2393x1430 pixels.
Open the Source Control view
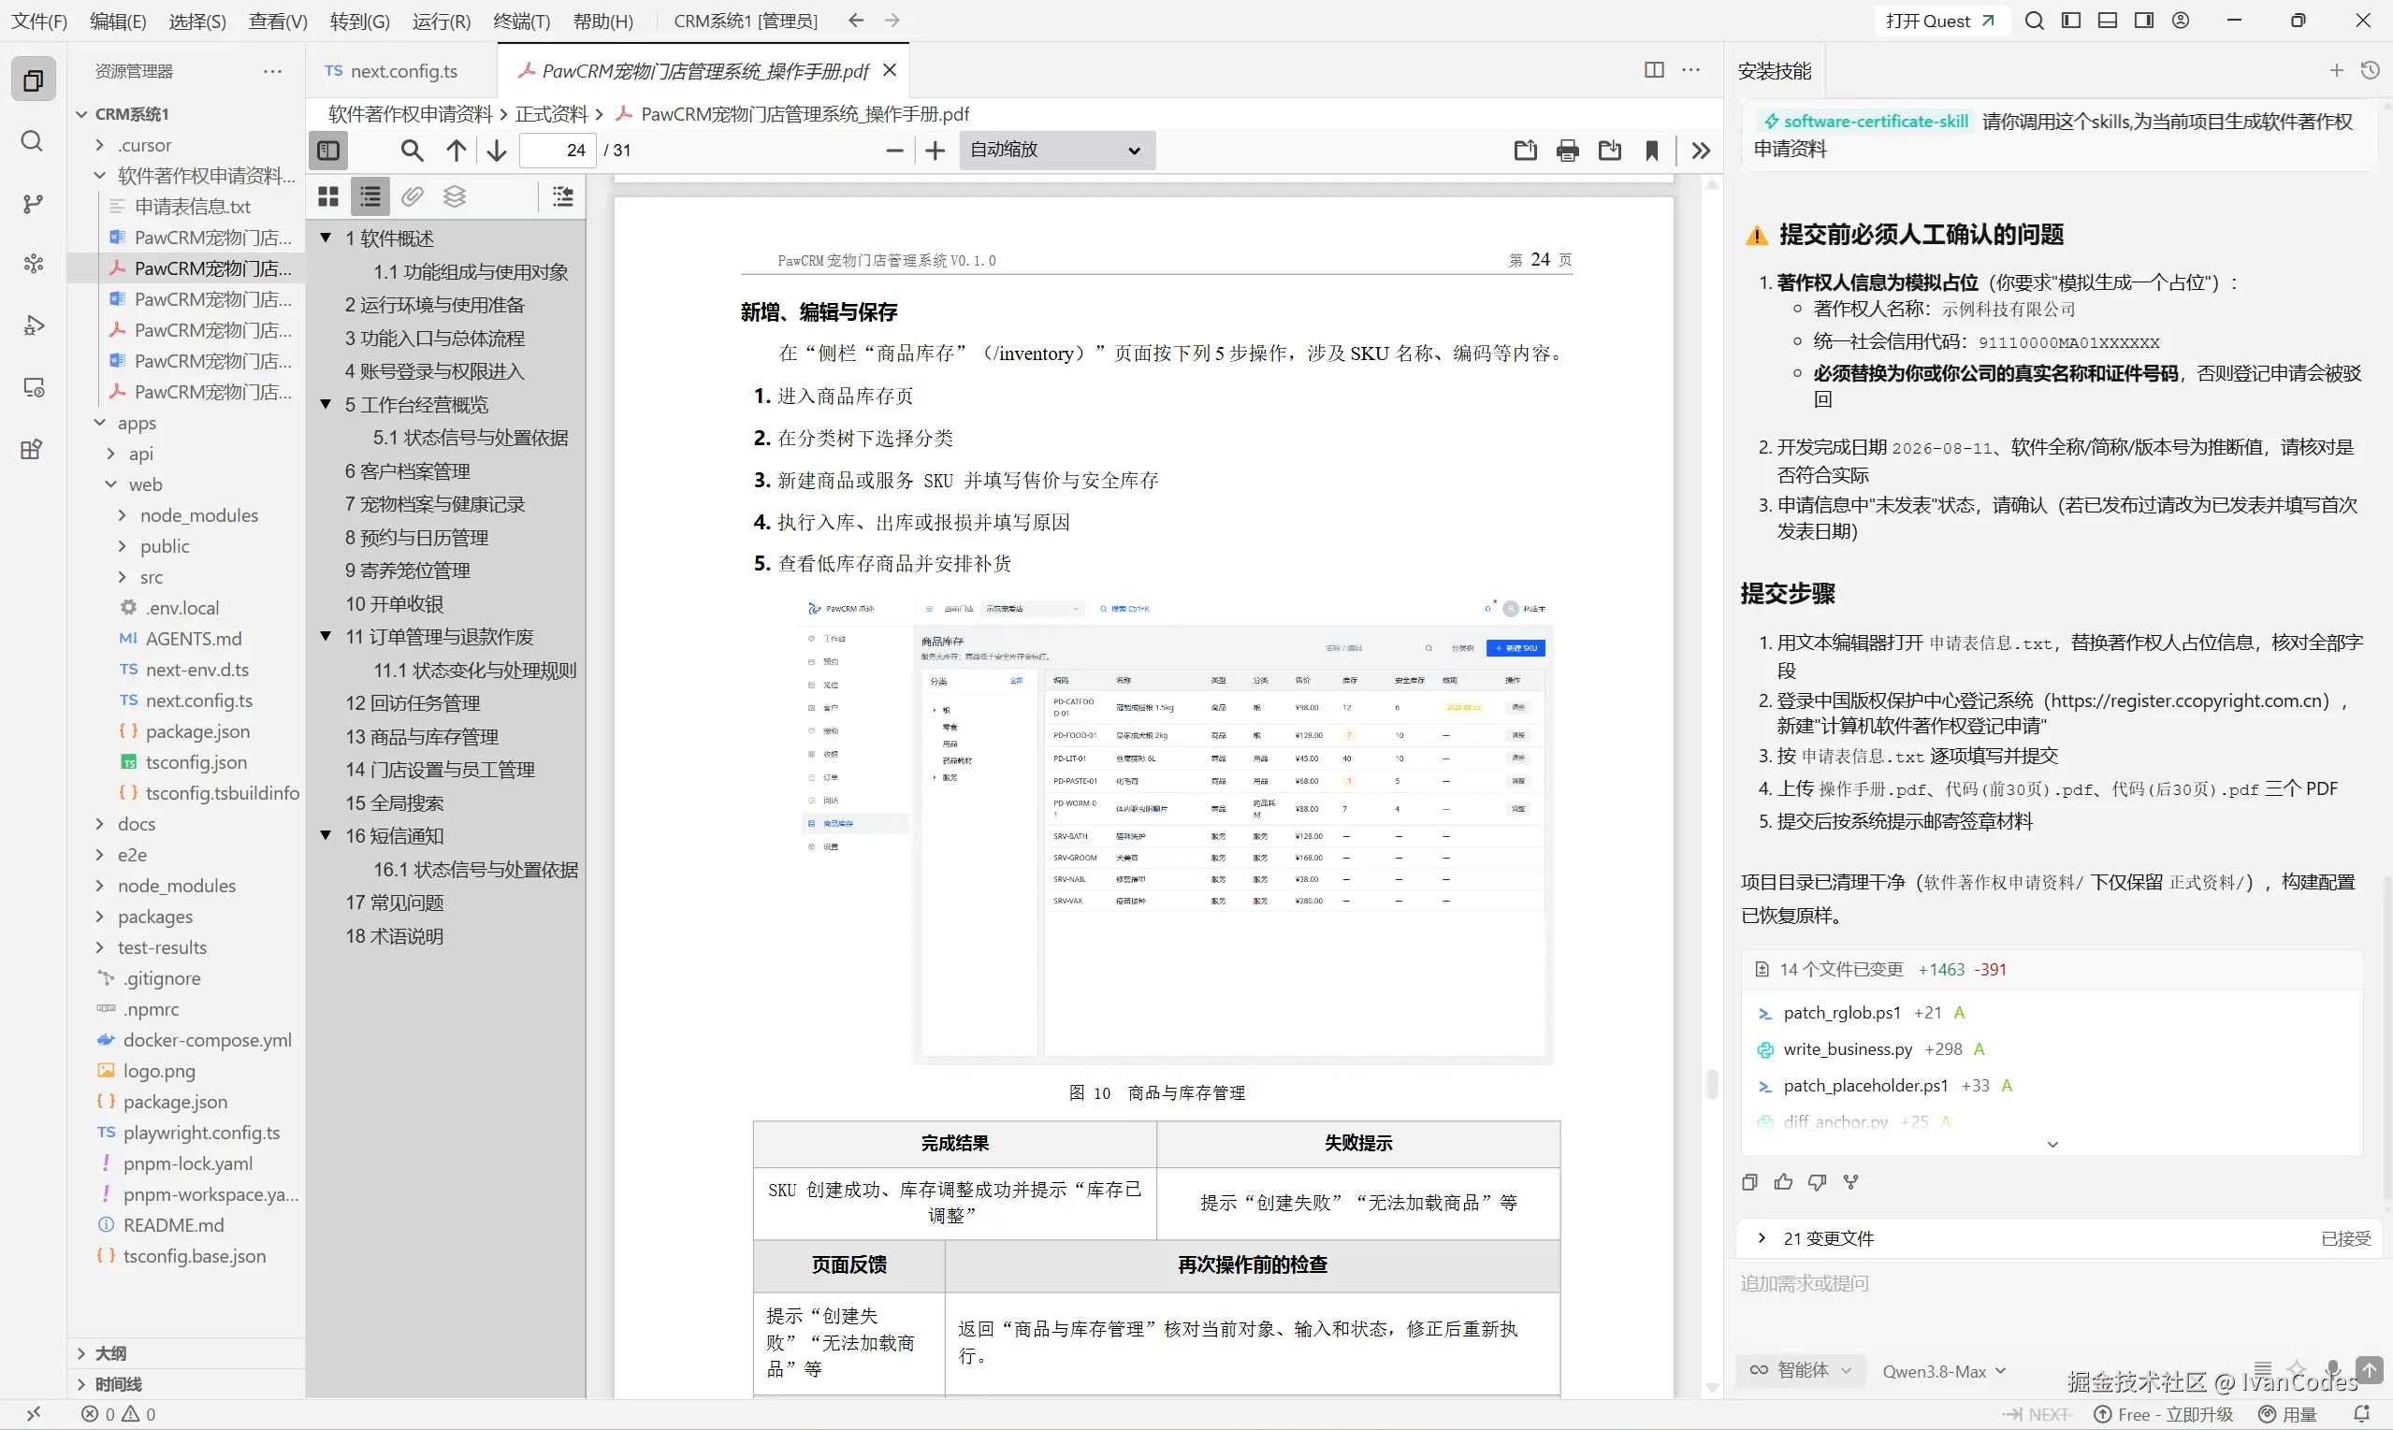33,203
